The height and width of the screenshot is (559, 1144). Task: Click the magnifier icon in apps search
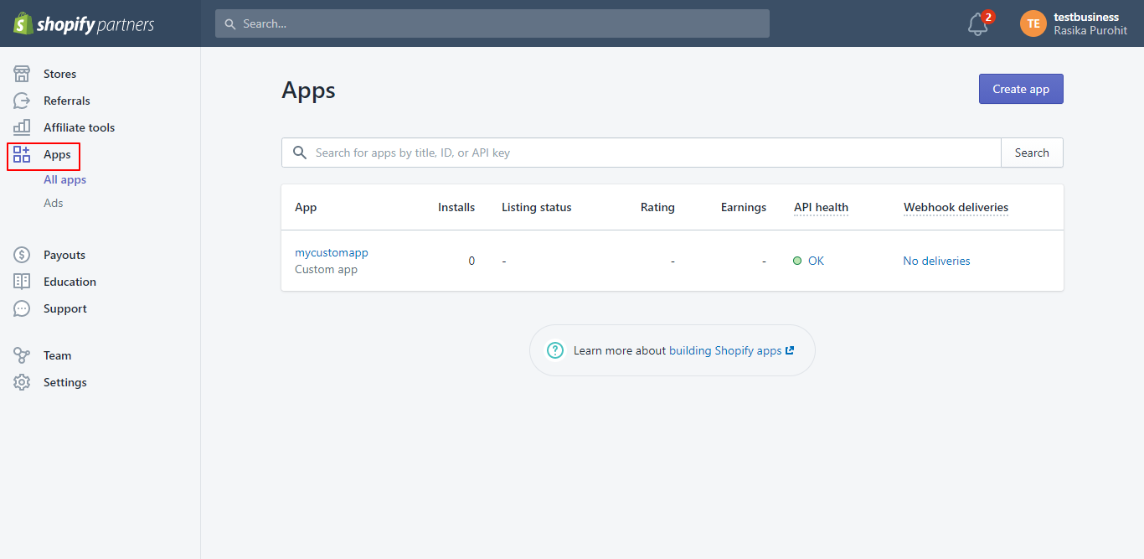point(300,153)
